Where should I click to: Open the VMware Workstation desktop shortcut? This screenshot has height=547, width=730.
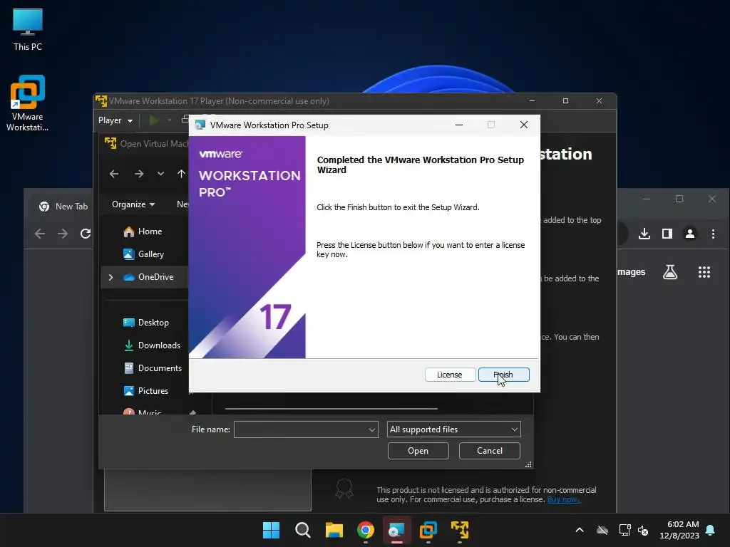[28, 103]
